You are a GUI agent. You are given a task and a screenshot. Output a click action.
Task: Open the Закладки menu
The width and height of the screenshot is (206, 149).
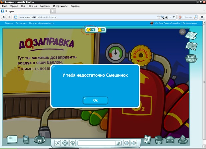pyautogui.click(x=45, y=6)
